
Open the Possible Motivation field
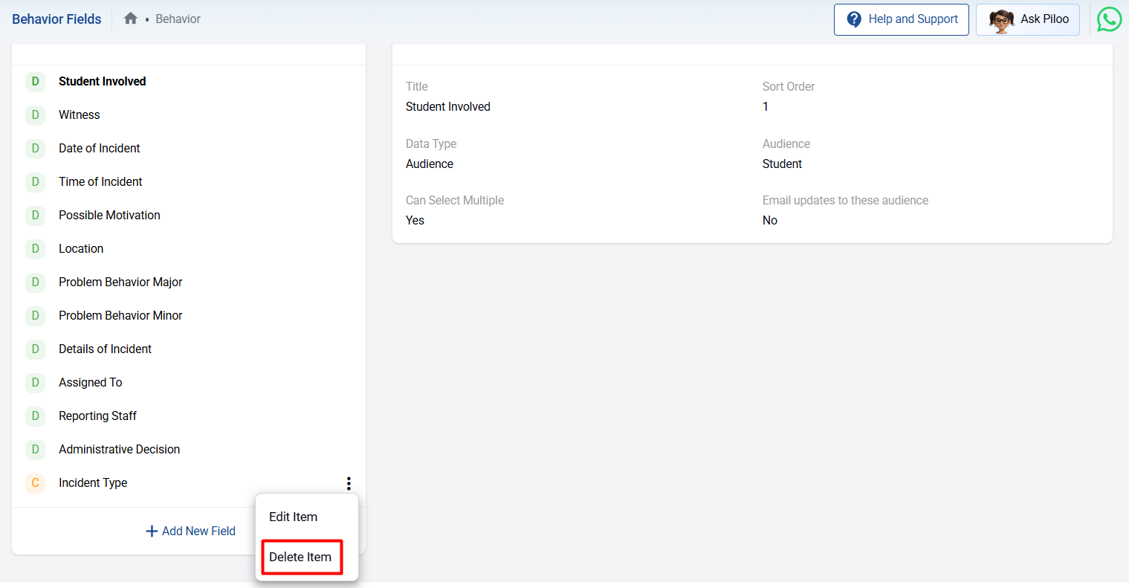tap(109, 216)
